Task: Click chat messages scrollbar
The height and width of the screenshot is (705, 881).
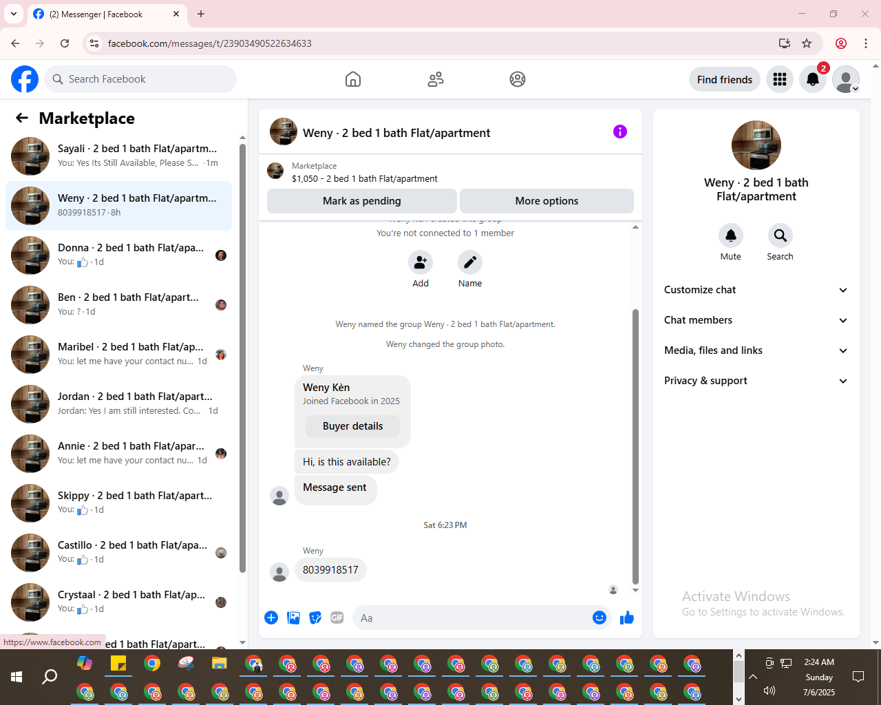Action: point(635,446)
